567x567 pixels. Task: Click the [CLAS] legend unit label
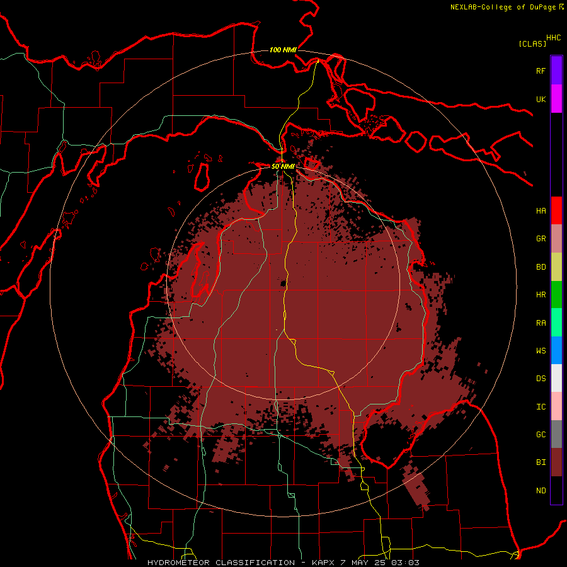point(532,43)
